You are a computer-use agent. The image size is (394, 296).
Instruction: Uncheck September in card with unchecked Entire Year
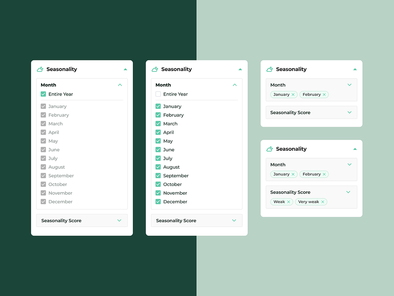(x=158, y=176)
